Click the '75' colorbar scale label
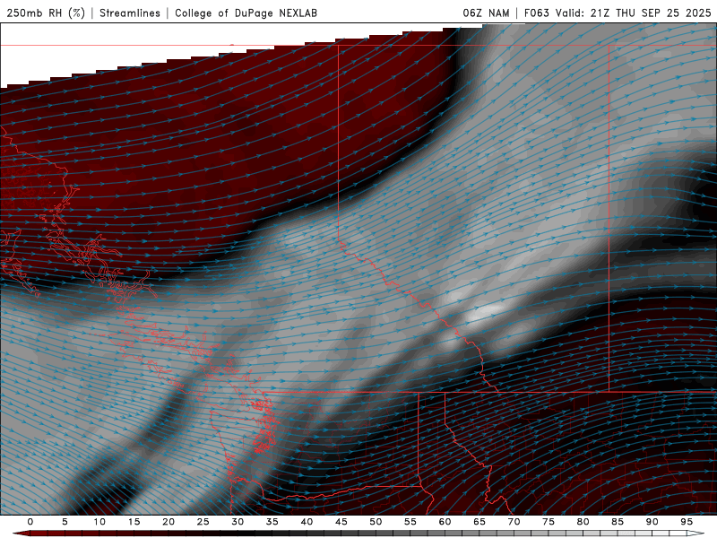The height and width of the screenshot is (538, 717). coord(549,522)
